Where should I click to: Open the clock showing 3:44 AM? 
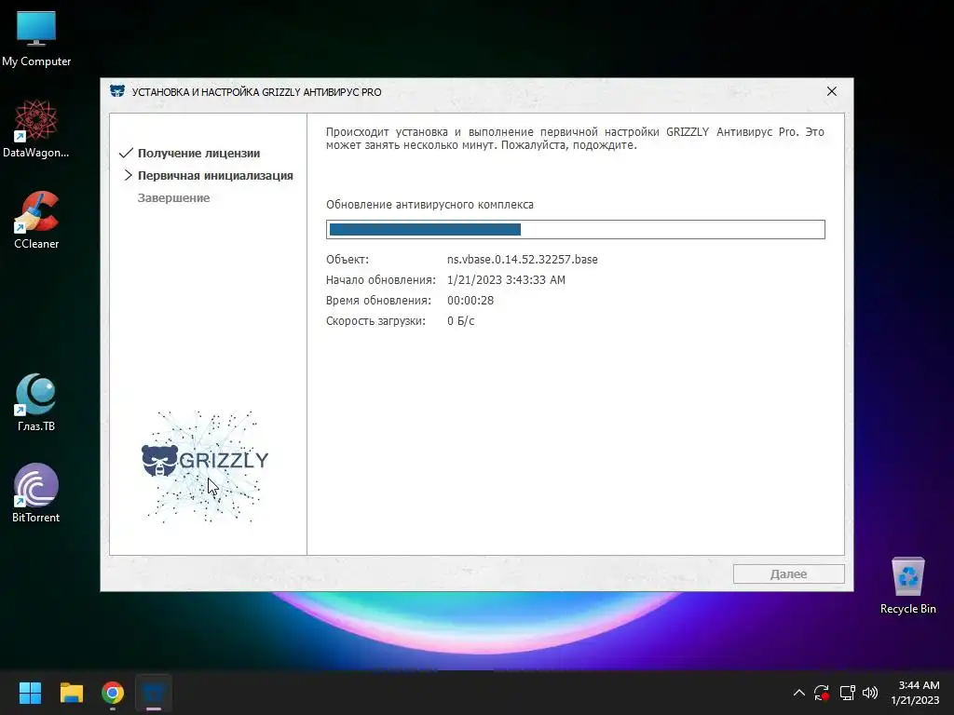tap(915, 693)
